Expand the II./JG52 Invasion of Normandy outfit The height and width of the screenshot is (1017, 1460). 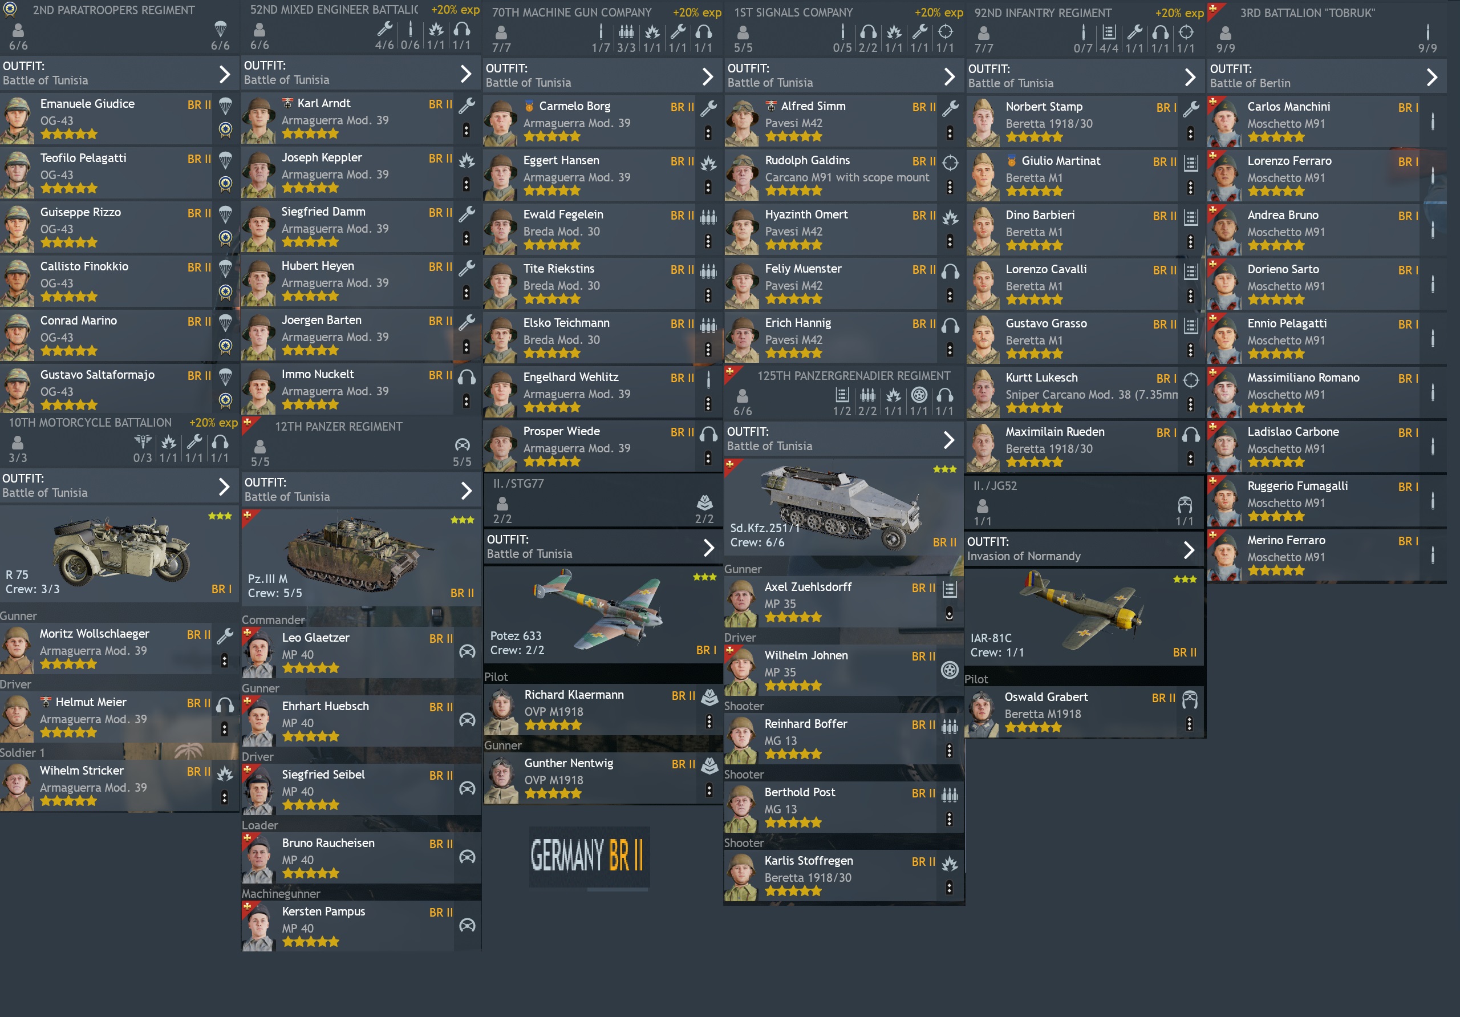click(1189, 549)
